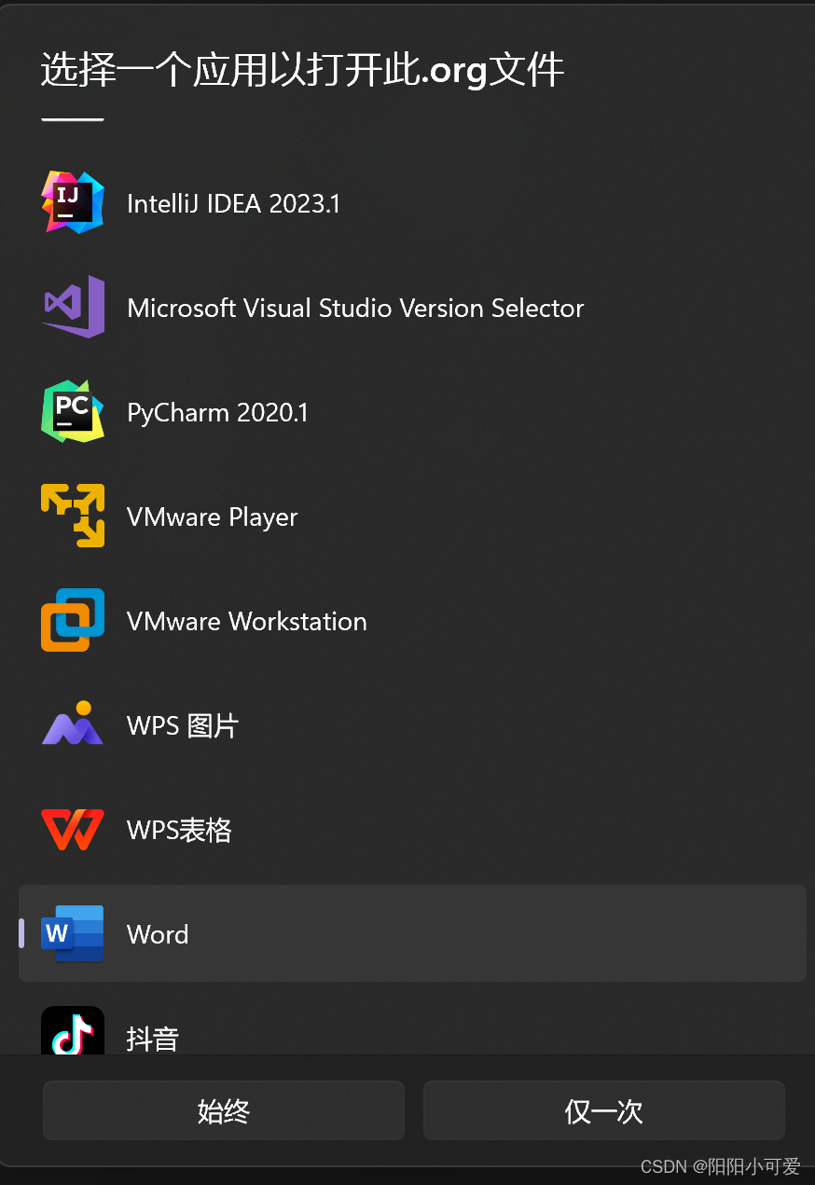Screen dimensions: 815x1185
Task: Select PyCharm 2020.1 label
Action: [x=217, y=412]
